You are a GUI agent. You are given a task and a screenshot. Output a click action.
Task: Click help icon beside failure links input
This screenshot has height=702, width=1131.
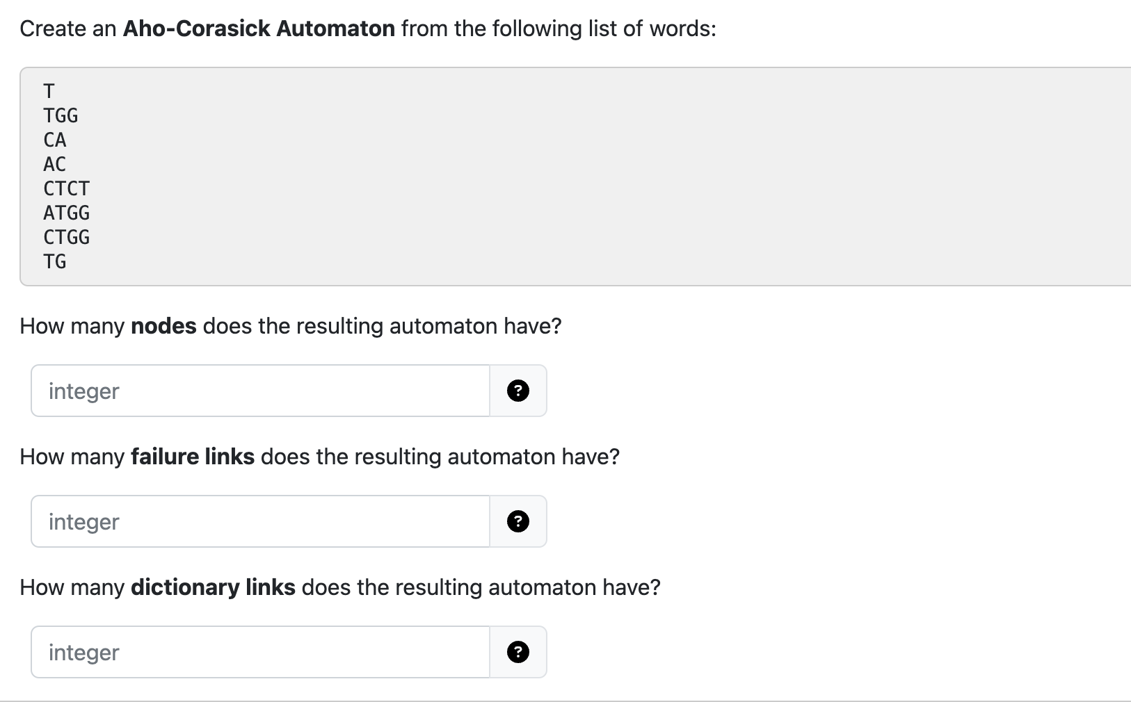518,521
